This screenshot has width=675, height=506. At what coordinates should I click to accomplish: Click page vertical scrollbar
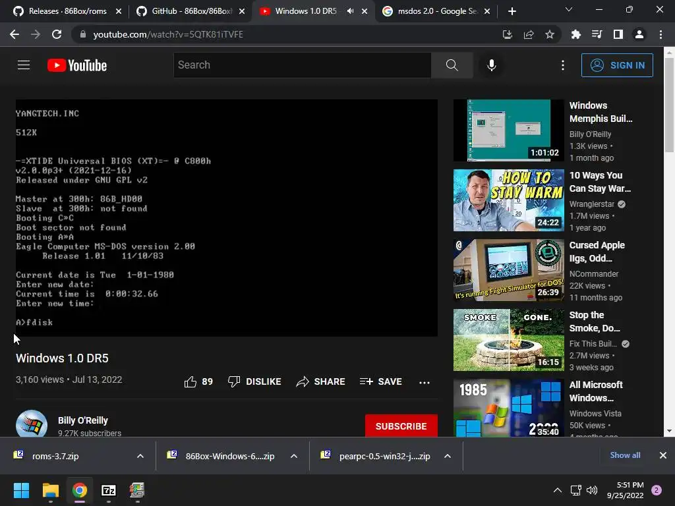click(x=669, y=103)
